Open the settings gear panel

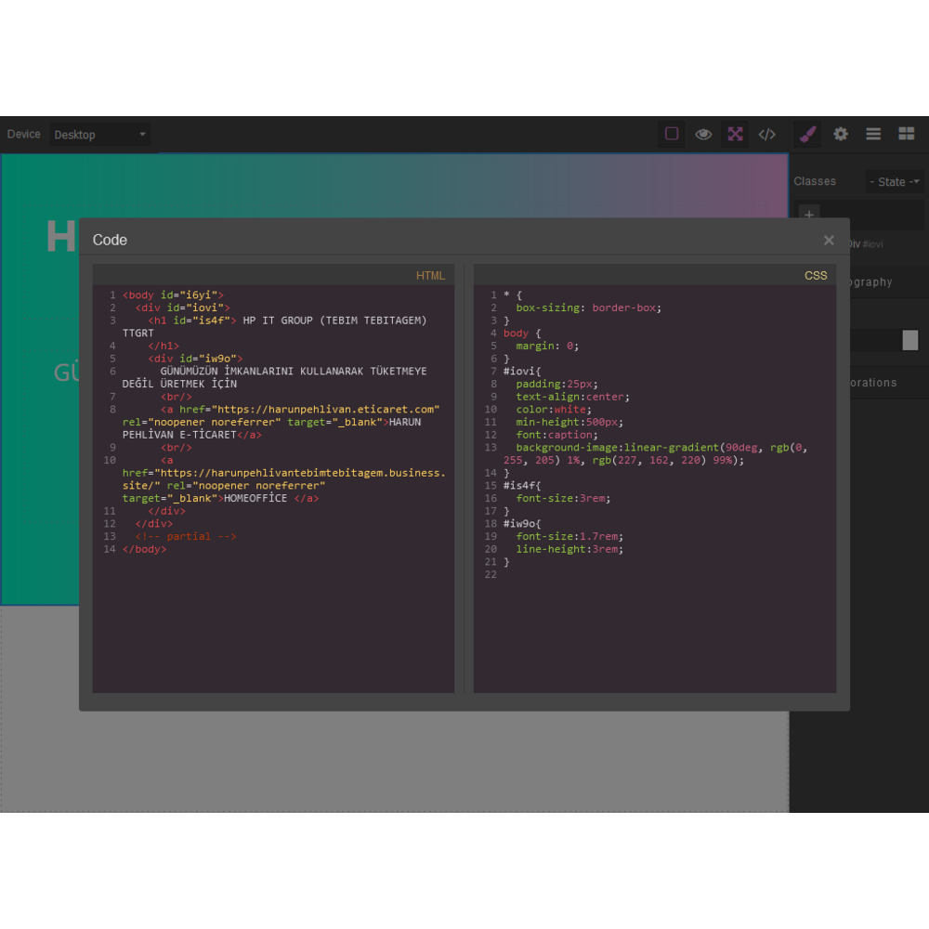tap(841, 134)
